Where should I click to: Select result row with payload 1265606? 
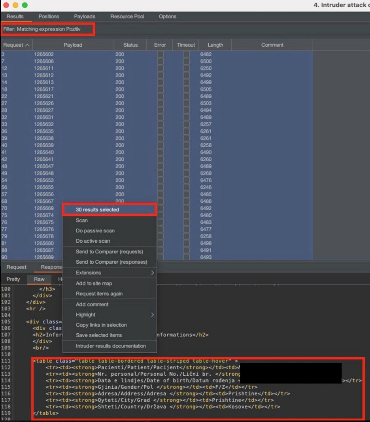pyautogui.click(x=157, y=61)
